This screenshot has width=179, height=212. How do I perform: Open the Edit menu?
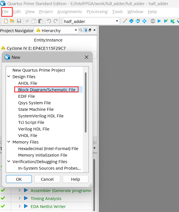coord(17,12)
